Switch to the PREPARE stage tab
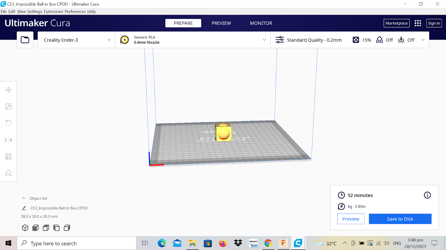The height and width of the screenshot is (250, 446). 183,23
